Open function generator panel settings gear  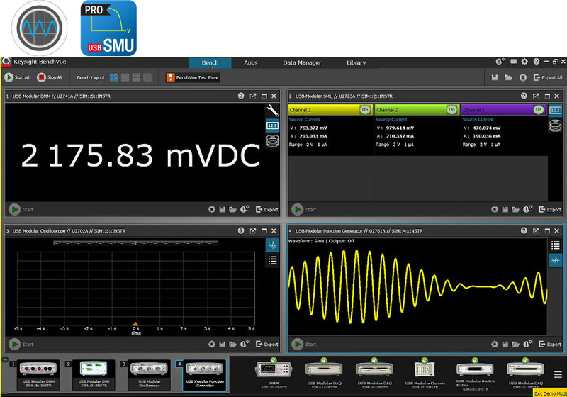tap(494, 345)
